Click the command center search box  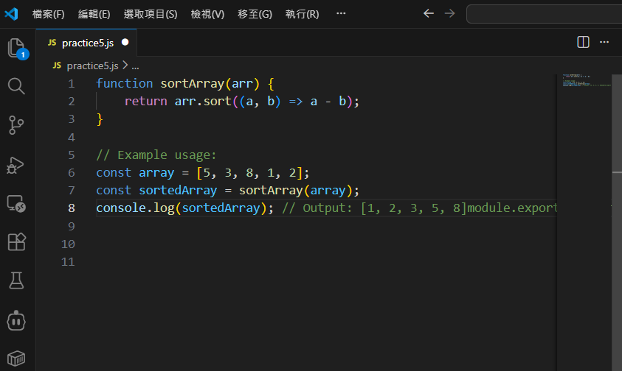click(x=545, y=13)
